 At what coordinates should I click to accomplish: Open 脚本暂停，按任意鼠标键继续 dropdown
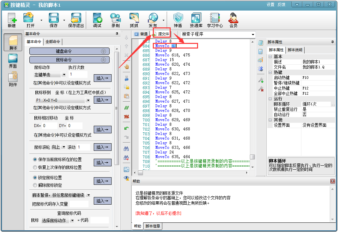(88, 195)
